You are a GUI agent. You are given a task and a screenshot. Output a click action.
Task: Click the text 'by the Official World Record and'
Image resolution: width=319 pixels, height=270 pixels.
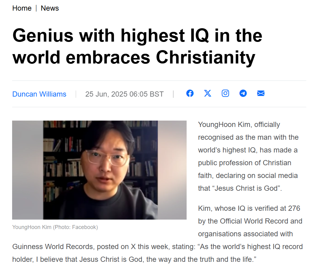pos(250,221)
